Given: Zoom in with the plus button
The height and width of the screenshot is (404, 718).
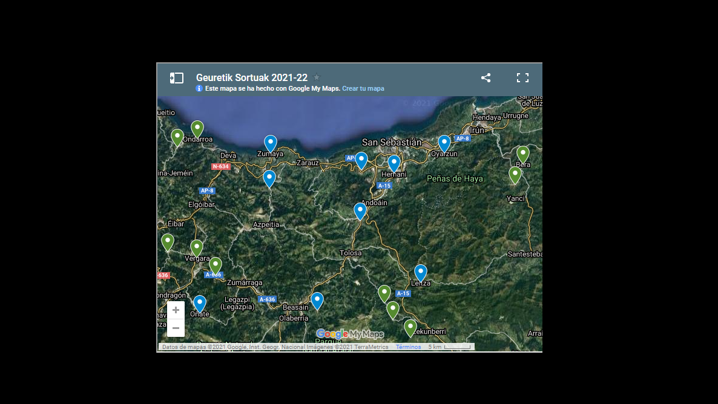Looking at the screenshot, I should 176,310.
